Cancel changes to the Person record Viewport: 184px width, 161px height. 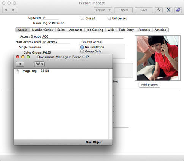(x=123, y=10)
